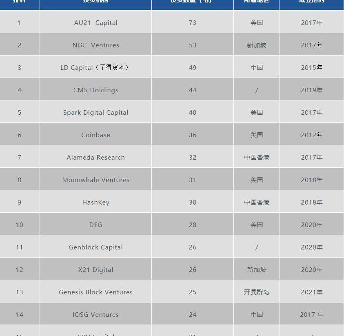Select the HashKey cell
The width and height of the screenshot is (344, 336).
[x=95, y=202]
